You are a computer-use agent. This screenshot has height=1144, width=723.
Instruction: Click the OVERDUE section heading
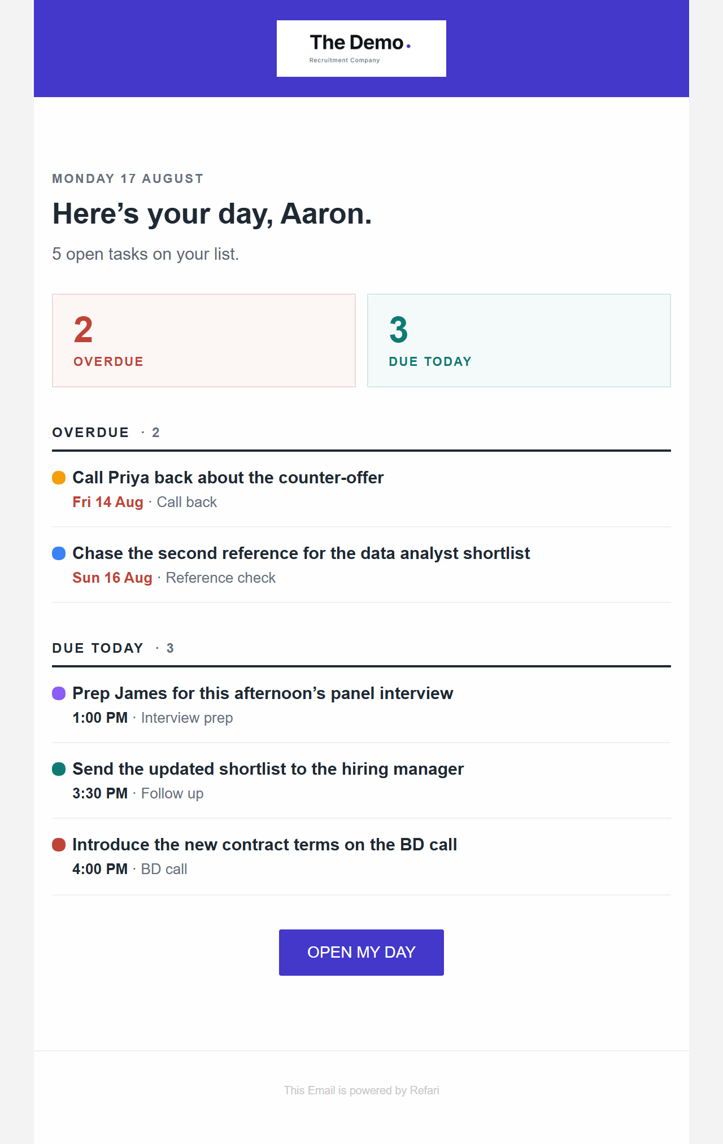(90, 433)
